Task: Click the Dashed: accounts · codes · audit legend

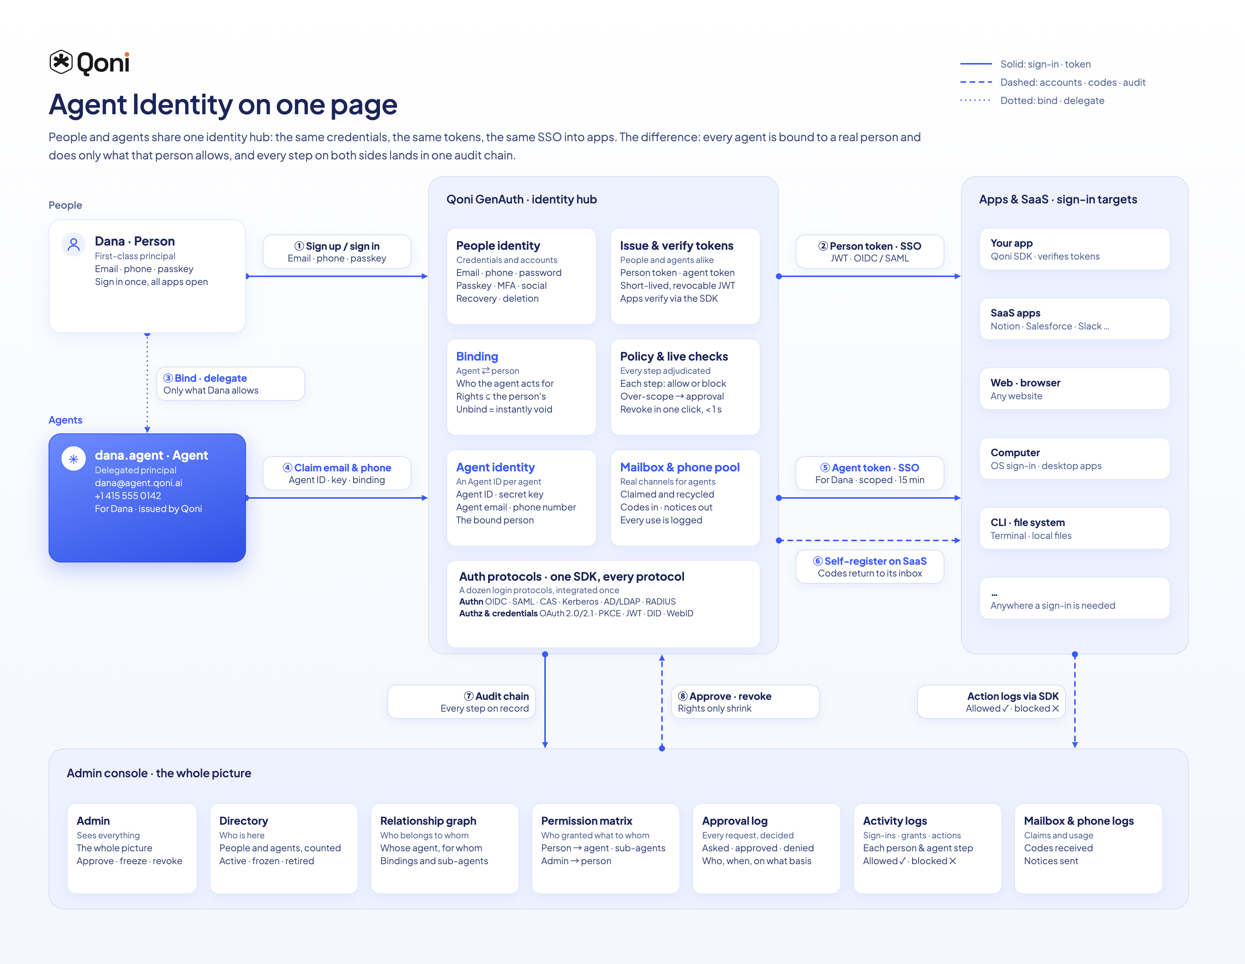Action: pyautogui.click(x=1052, y=82)
